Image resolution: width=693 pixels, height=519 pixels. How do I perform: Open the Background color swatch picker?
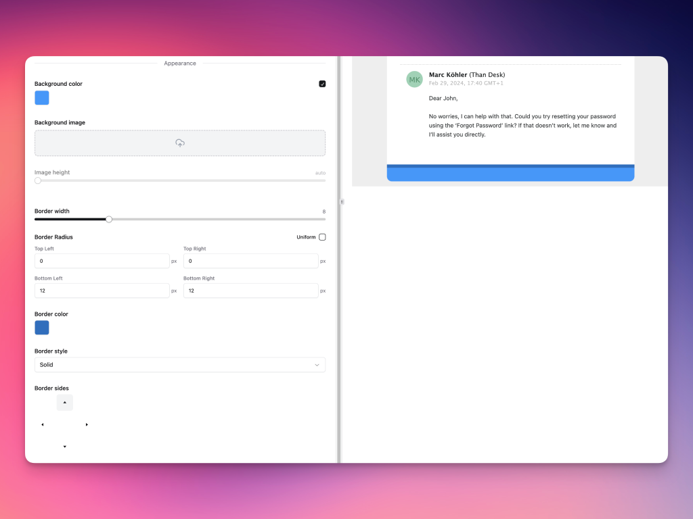42,98
